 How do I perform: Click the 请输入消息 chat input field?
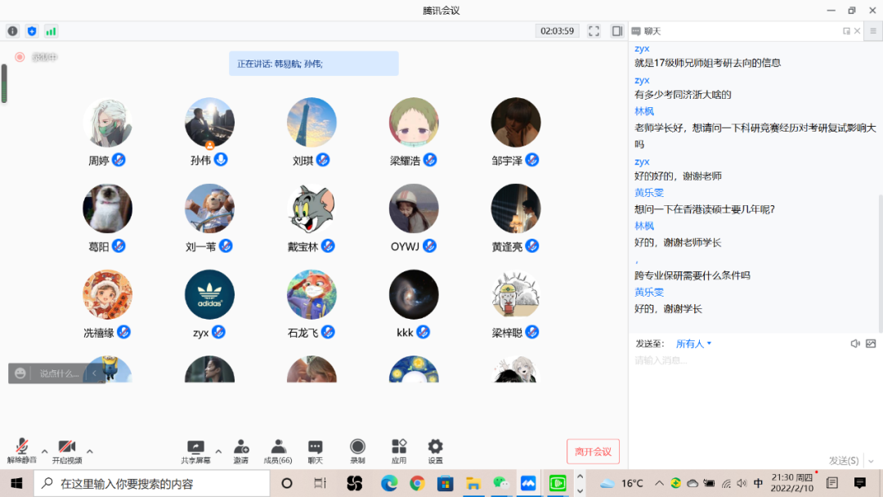[752, 392]
